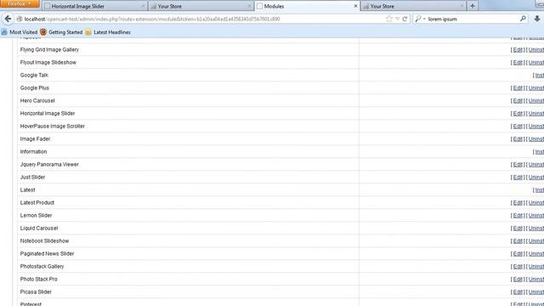544x306 pixels.
Task: Edit the Photostack Gallery module
Action: pyautogui.click(x=518, y=266)
